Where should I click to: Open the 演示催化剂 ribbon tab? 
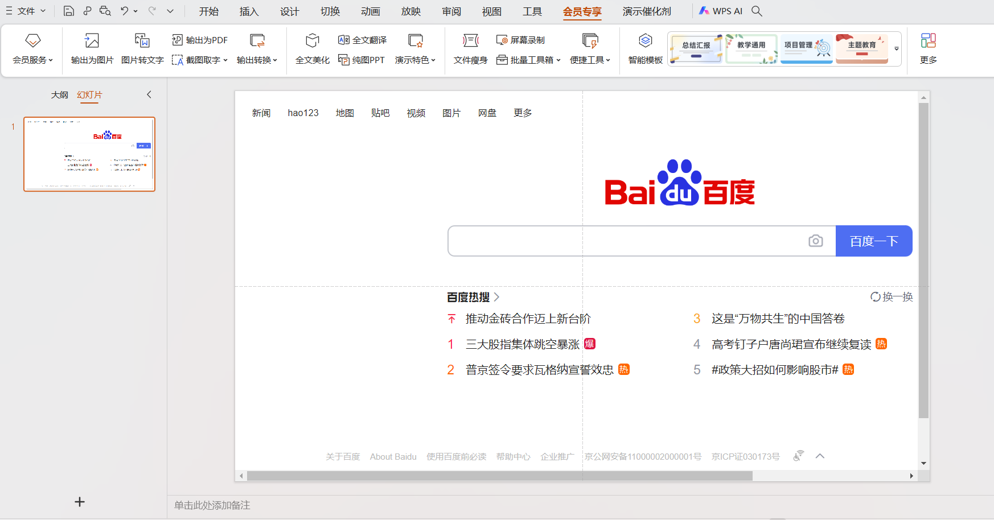tap(647, 11)
